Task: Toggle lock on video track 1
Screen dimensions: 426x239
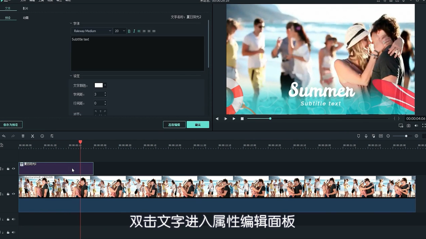Action: (8, 194)
